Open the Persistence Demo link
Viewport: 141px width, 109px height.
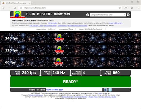(50, 26)
